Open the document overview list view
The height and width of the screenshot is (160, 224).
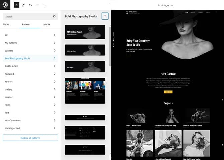[44, 5]
